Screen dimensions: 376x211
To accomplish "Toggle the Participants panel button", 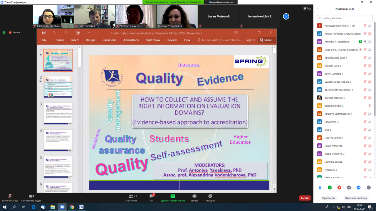I will [131, 198].
